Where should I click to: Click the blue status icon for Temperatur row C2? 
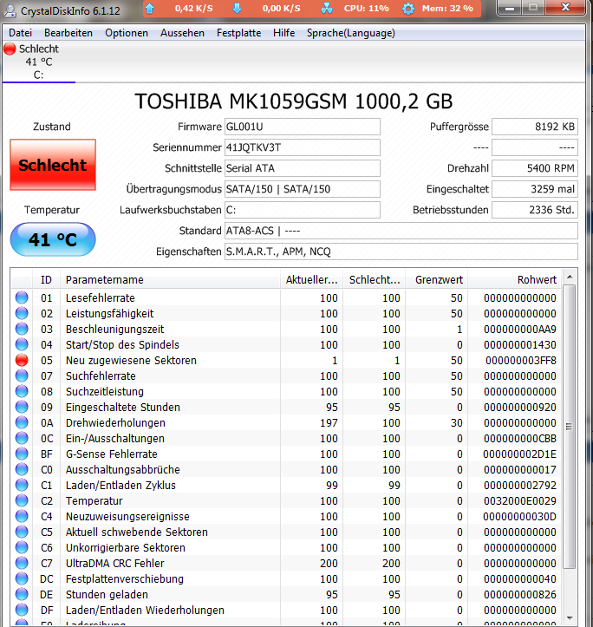(22, 500)
